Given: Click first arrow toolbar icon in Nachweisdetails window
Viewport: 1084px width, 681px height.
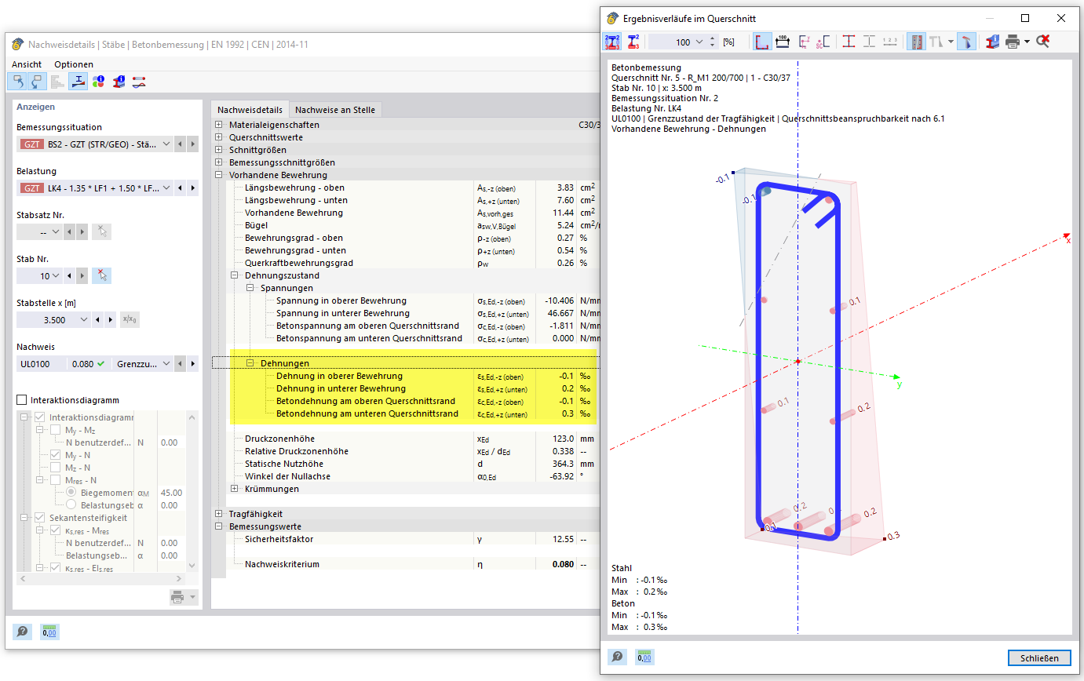Looking at the screenshot, I should tap(17, 81).
